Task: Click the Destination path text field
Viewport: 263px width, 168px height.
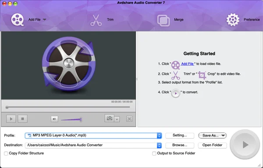Action: coord(91,145)
